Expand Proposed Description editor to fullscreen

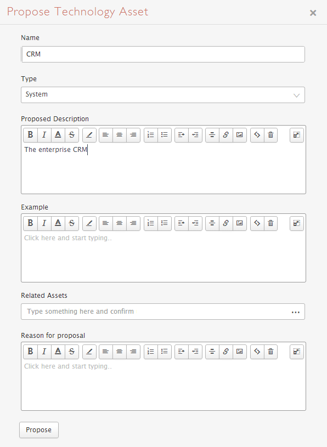tap(297, 135)
